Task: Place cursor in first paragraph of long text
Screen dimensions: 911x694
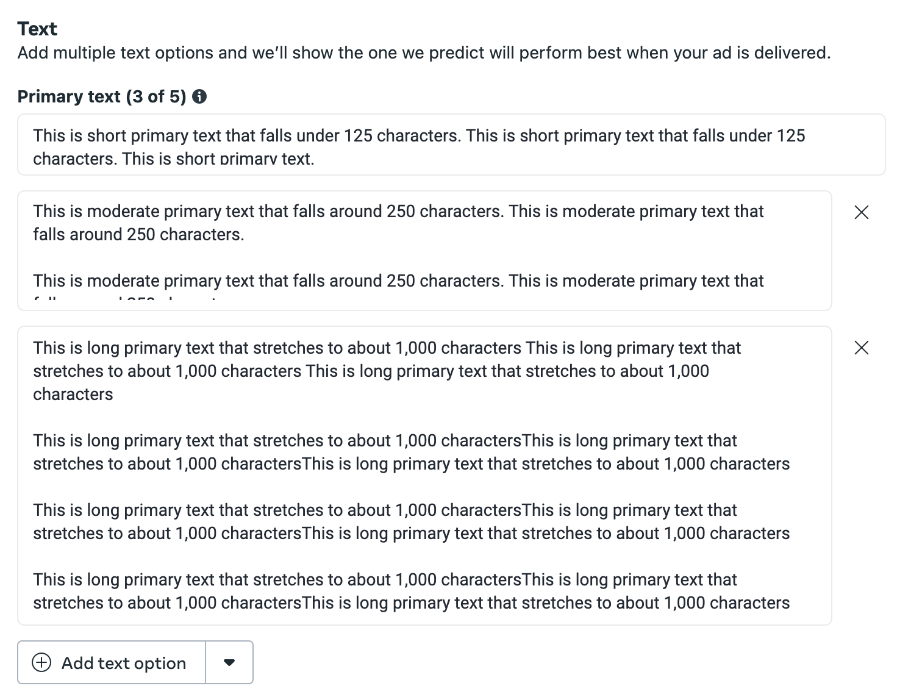Action: coord(387,371)
